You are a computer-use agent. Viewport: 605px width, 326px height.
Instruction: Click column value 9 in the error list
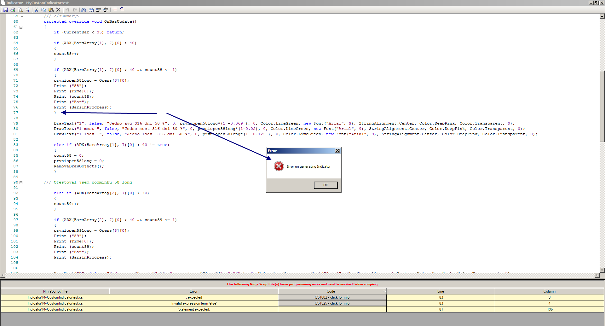tap(550, 297)
